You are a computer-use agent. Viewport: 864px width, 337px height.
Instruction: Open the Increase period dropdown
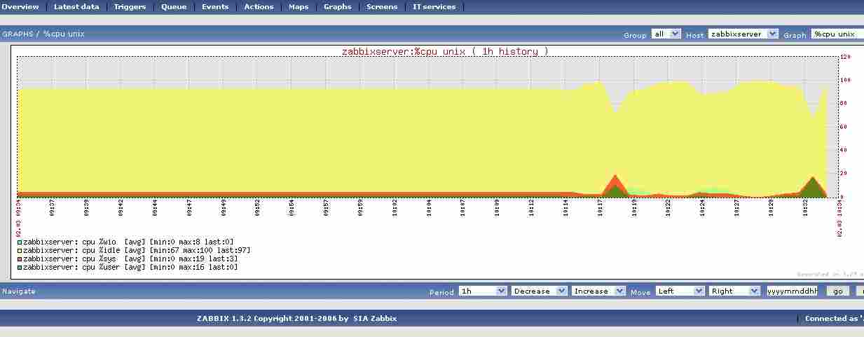[x=598, y=291]
